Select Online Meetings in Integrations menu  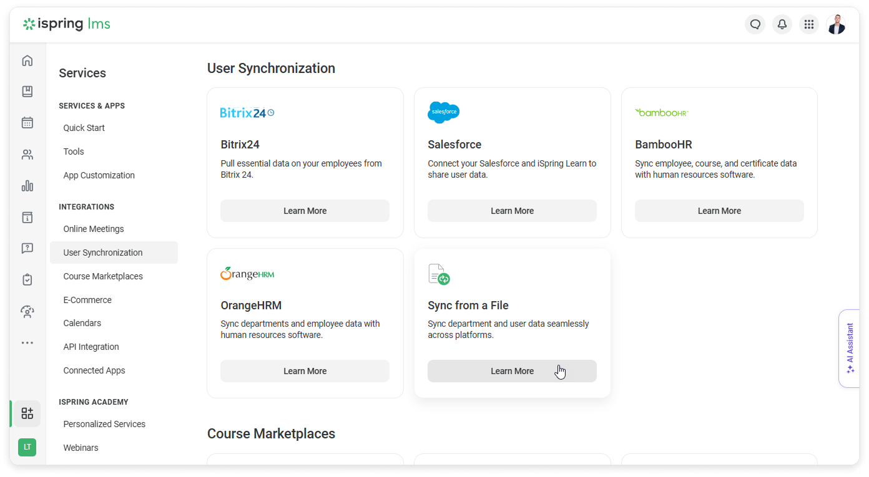(94, 229)
